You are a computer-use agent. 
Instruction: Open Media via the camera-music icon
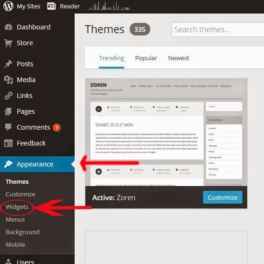tap(8, 80)
